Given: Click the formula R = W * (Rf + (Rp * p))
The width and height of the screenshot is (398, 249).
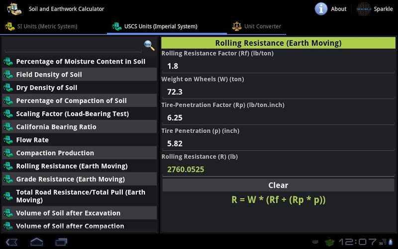Looking at the screenshot, I should (279, 200).
